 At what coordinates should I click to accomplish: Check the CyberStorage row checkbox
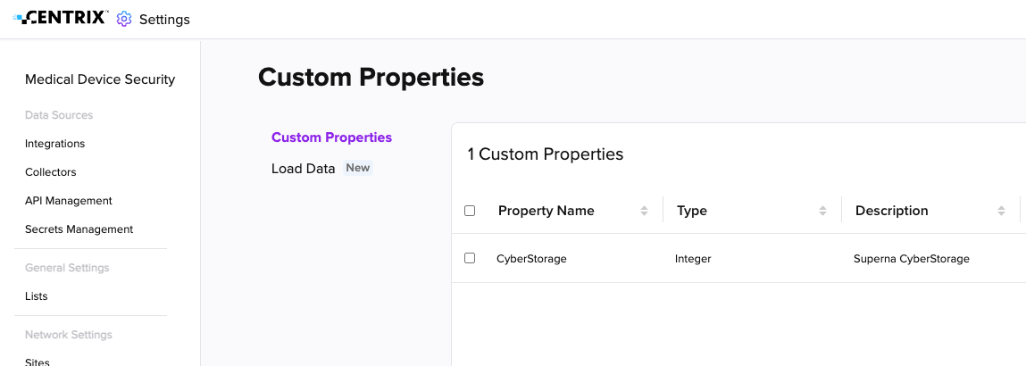469,258
